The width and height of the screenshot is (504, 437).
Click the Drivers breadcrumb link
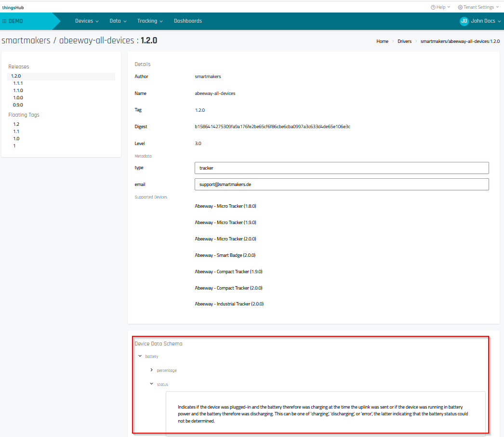pos(404,41)
